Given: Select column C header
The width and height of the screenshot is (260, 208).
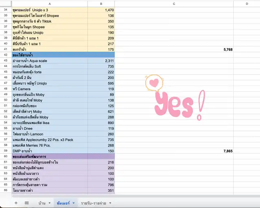Looking at the screenshot, I should (x=174, y=4).
